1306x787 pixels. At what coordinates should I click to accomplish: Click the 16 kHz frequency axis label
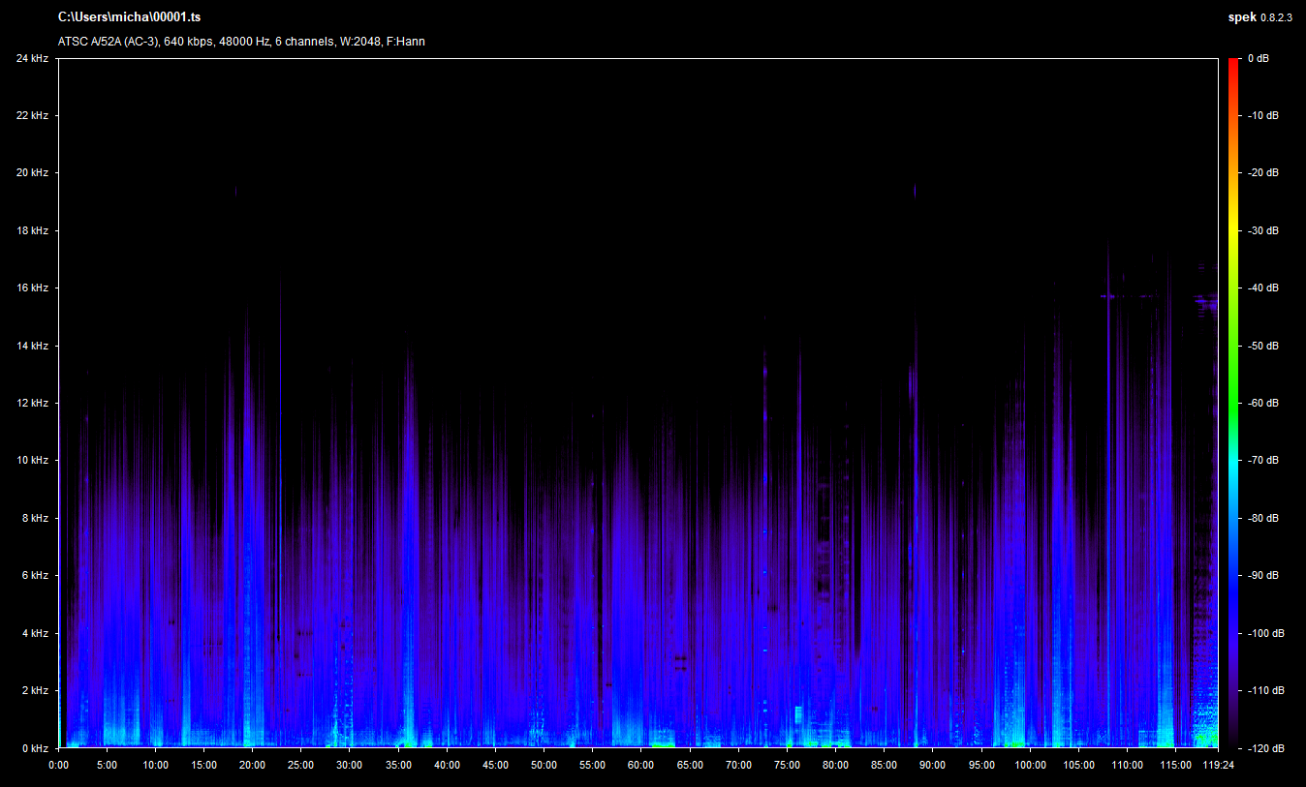pos(32,288)
